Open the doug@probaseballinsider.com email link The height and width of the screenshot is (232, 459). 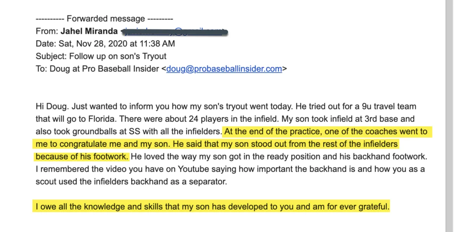224,69
